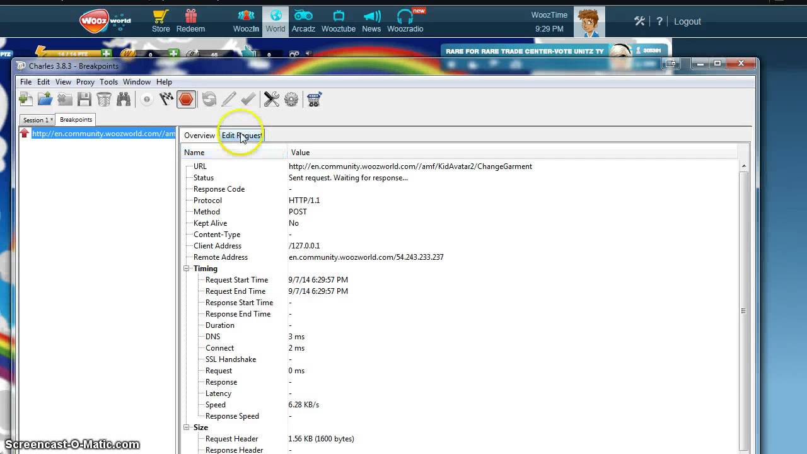Screen dimensions: 807x454
Task: Switch to the Session 1 tab
Action: 37,120
